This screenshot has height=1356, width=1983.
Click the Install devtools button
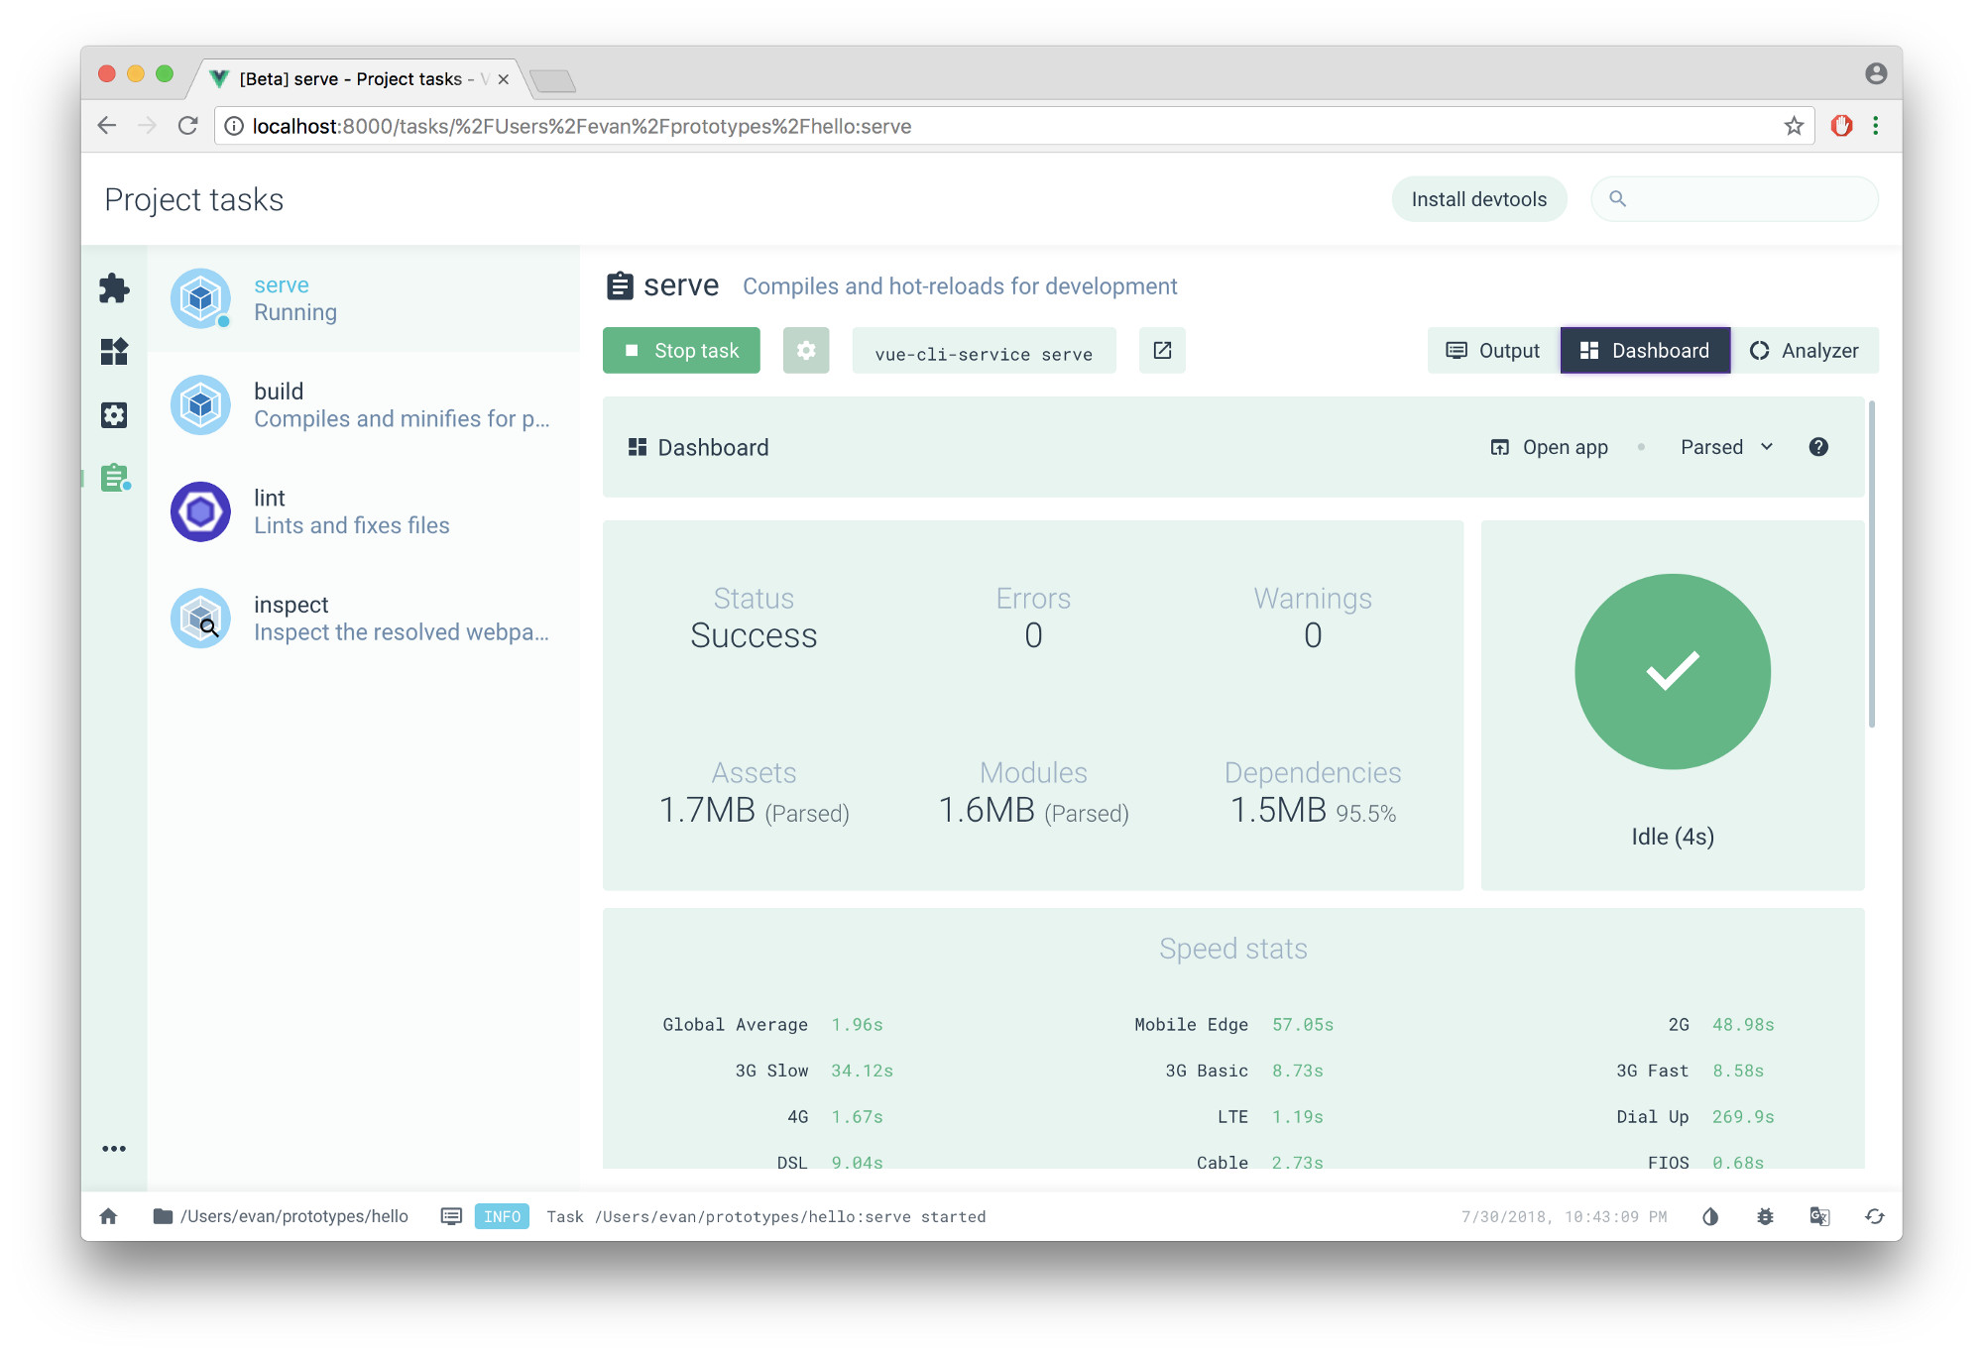pos(1478,199)
